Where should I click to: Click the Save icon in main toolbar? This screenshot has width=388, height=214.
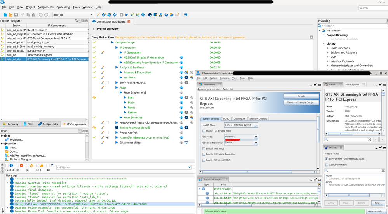pos(16,15)
